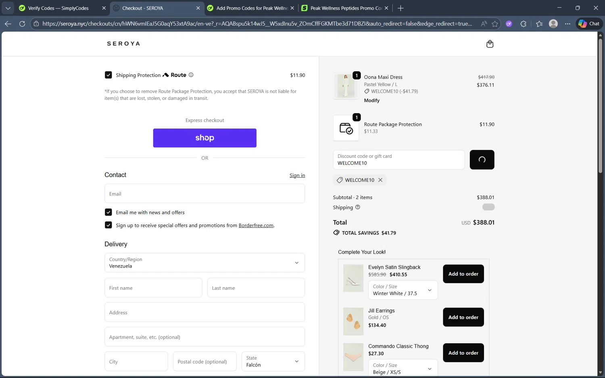The image size is (605, 378).
Task: Click the Email input field
Action: pyautogui.click(x=204, y=193)
